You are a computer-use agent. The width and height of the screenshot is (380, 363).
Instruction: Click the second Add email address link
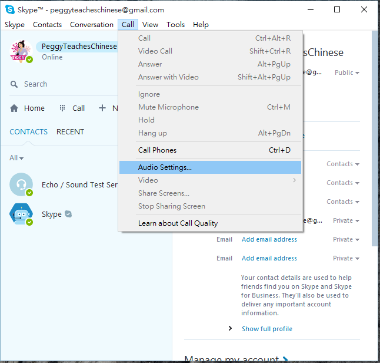[x=269, y=258]
